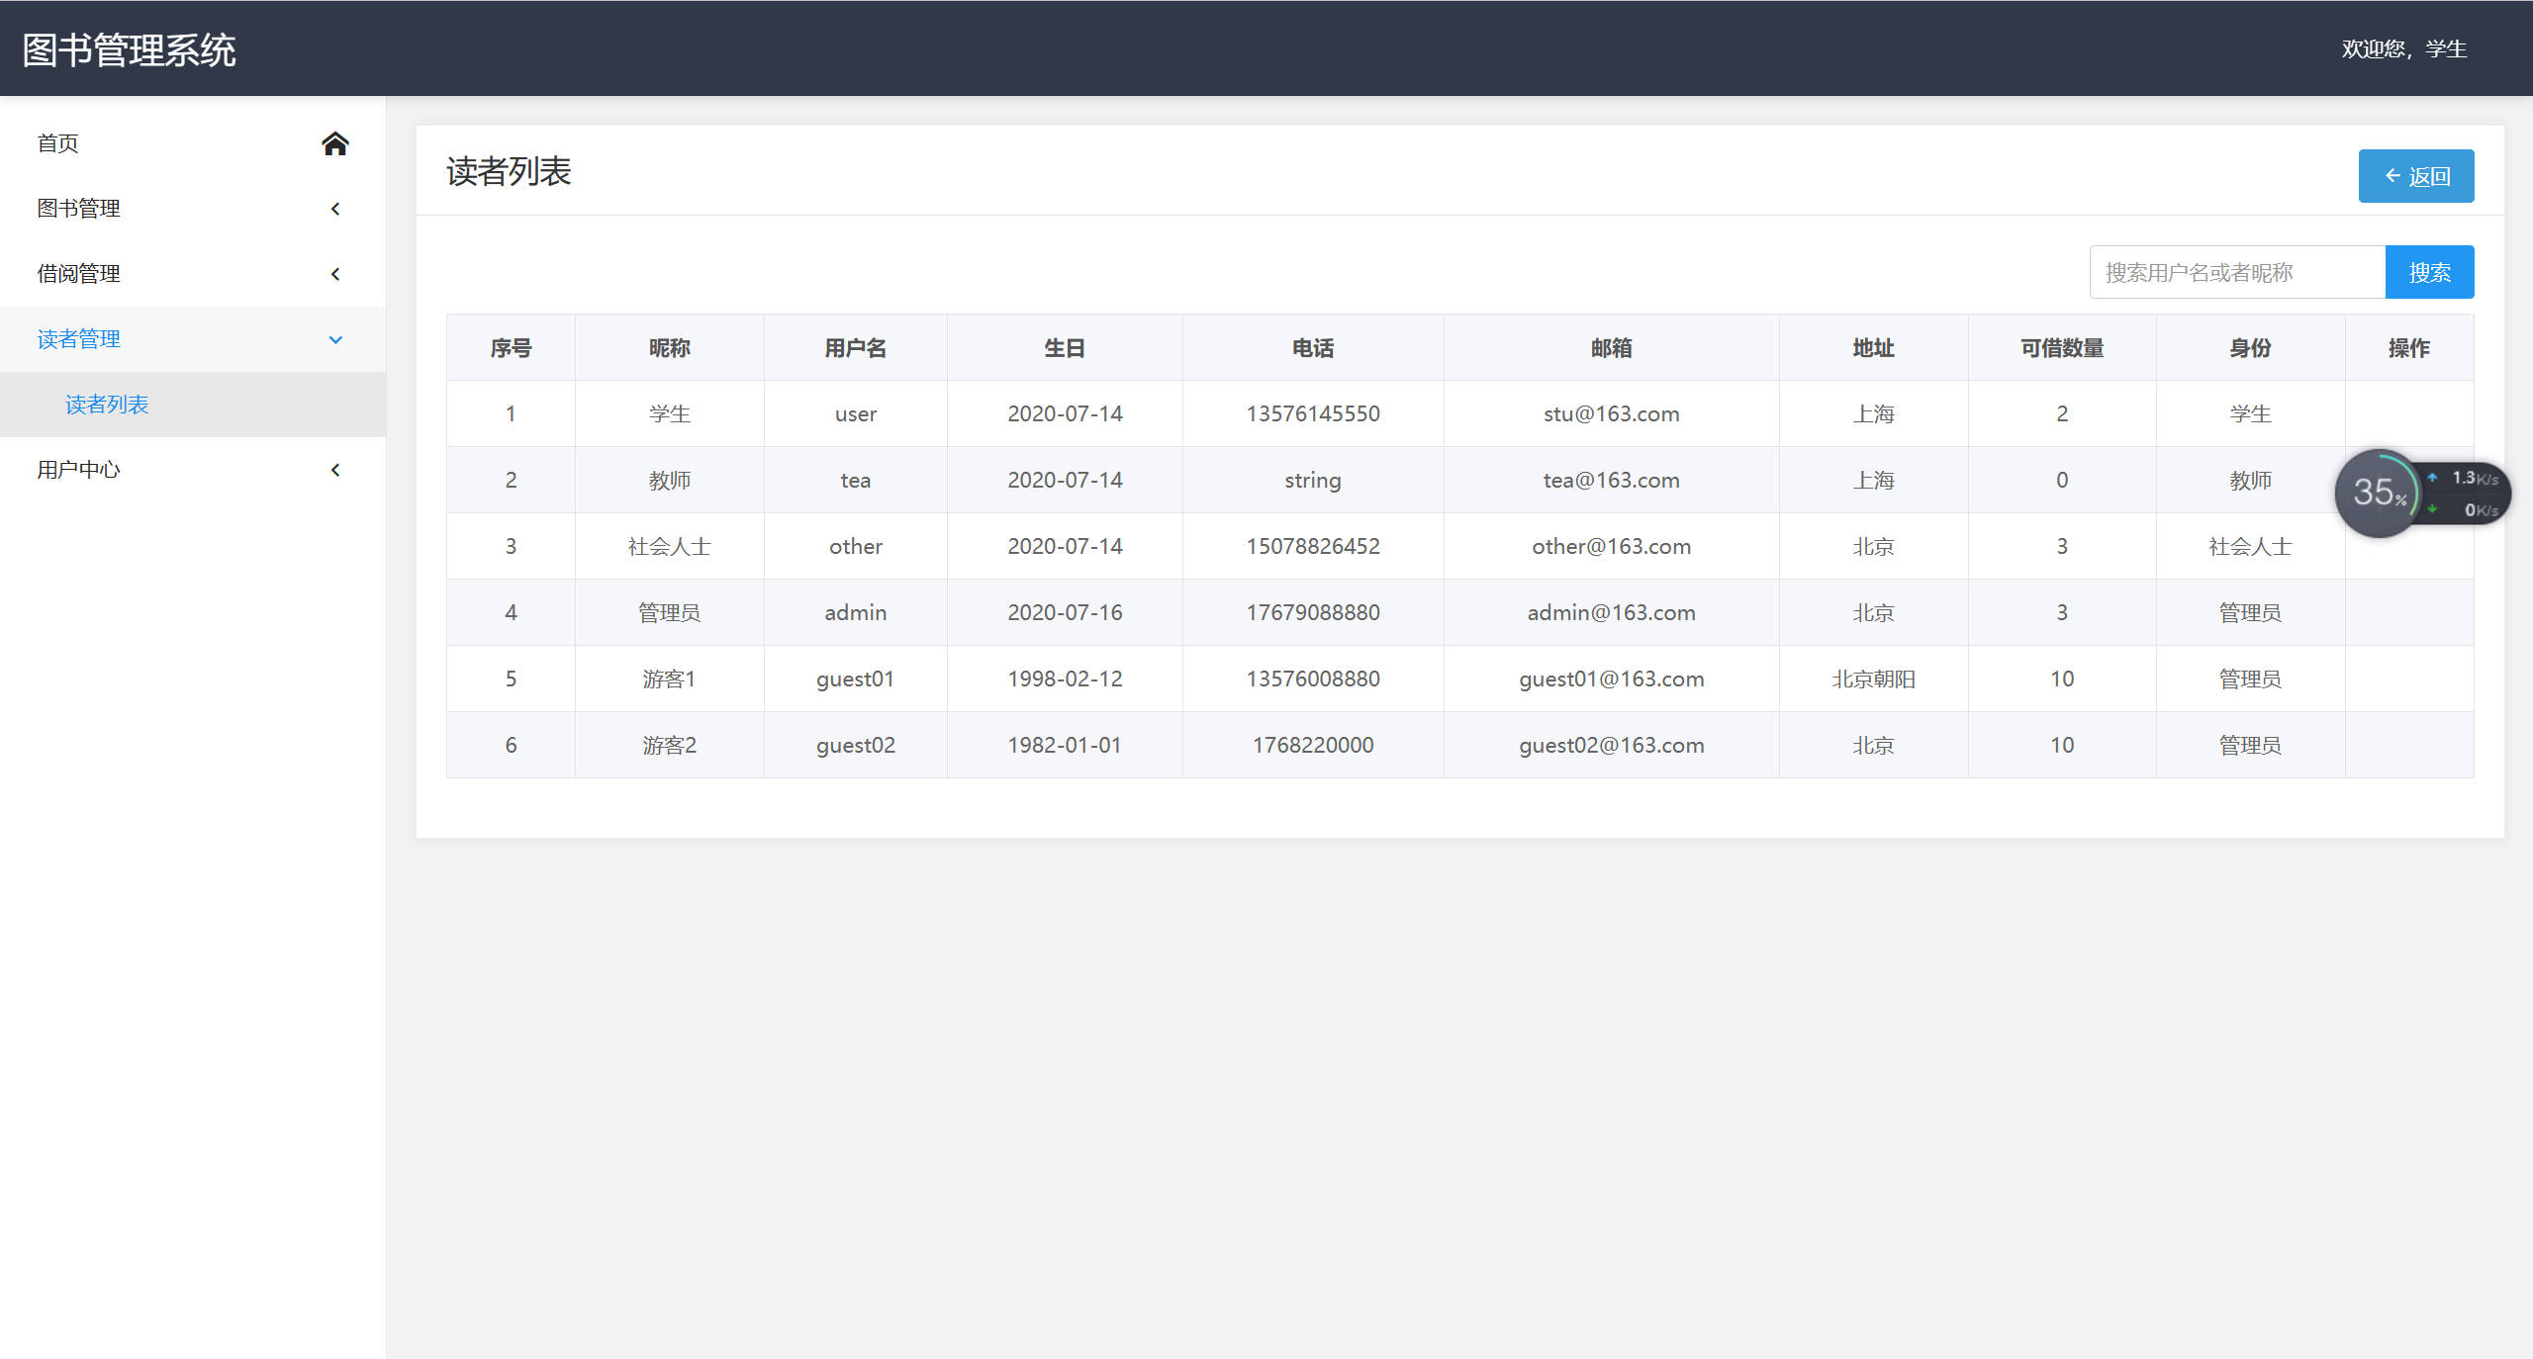
Task: Click inside the 搜索用户名或者昵称 input field
Action: [x=2236, y=271]
